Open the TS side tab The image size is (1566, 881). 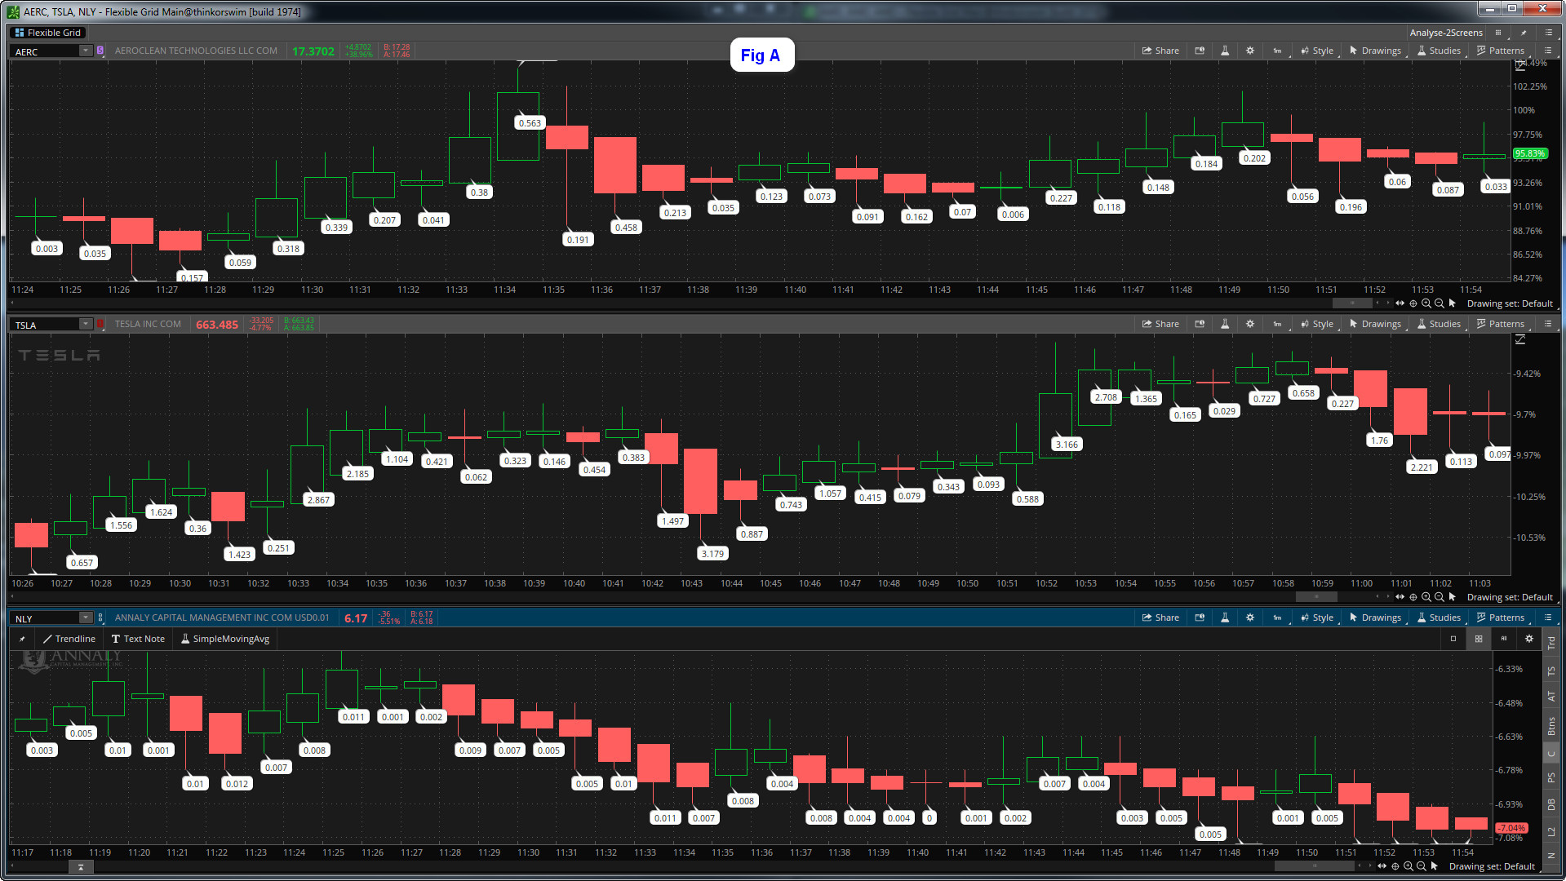point(1551,671)
